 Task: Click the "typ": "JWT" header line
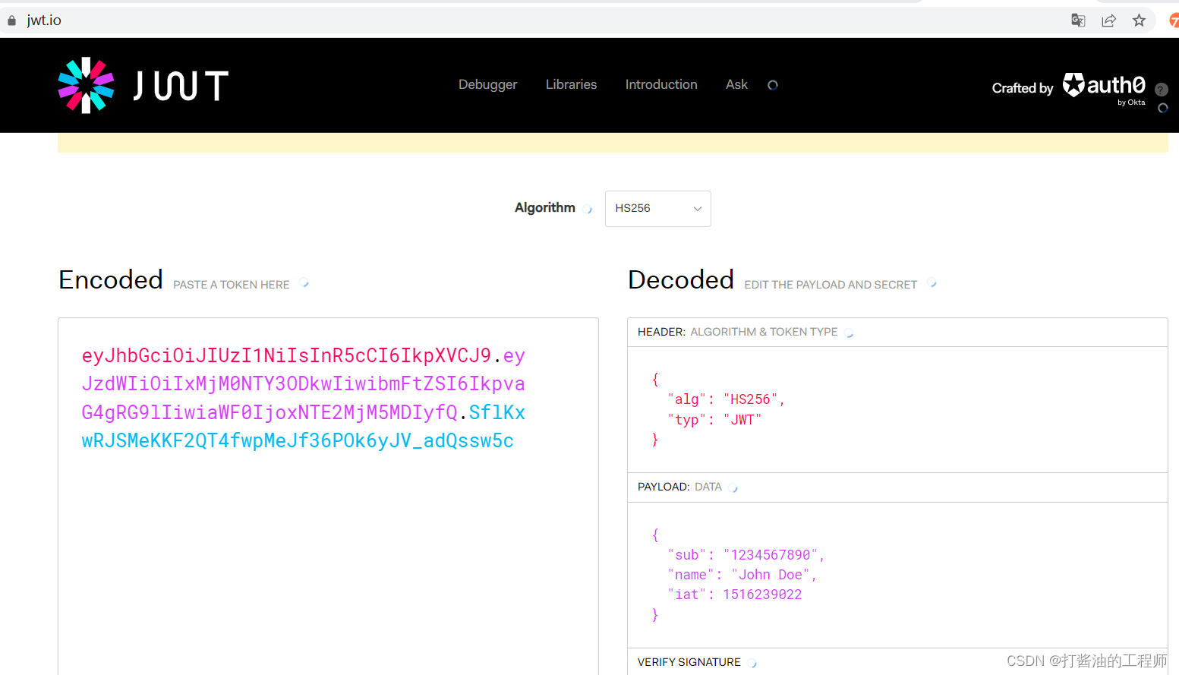tap(714, 419)
